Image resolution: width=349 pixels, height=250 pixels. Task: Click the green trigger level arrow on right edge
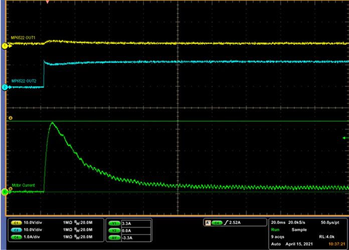point(344,137)
